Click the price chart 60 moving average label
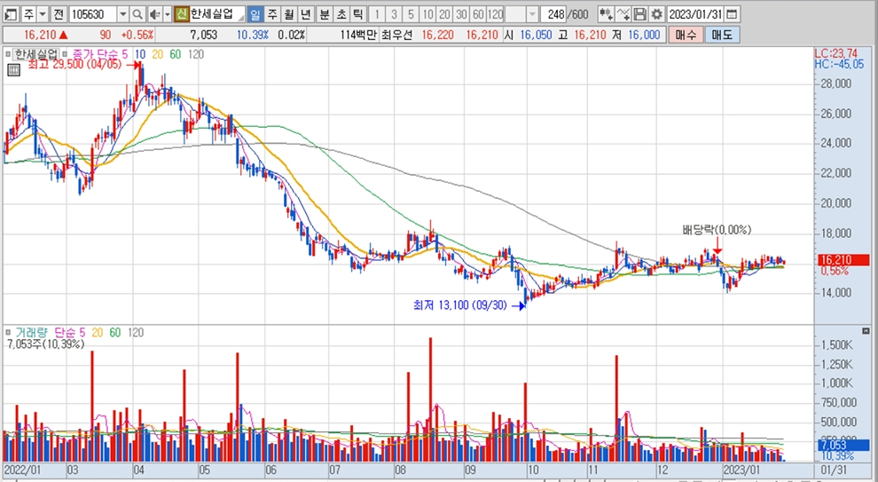Image resolution: width=878 pixels, height=482 pixels. pyautogui.click(x=176, y=54)
